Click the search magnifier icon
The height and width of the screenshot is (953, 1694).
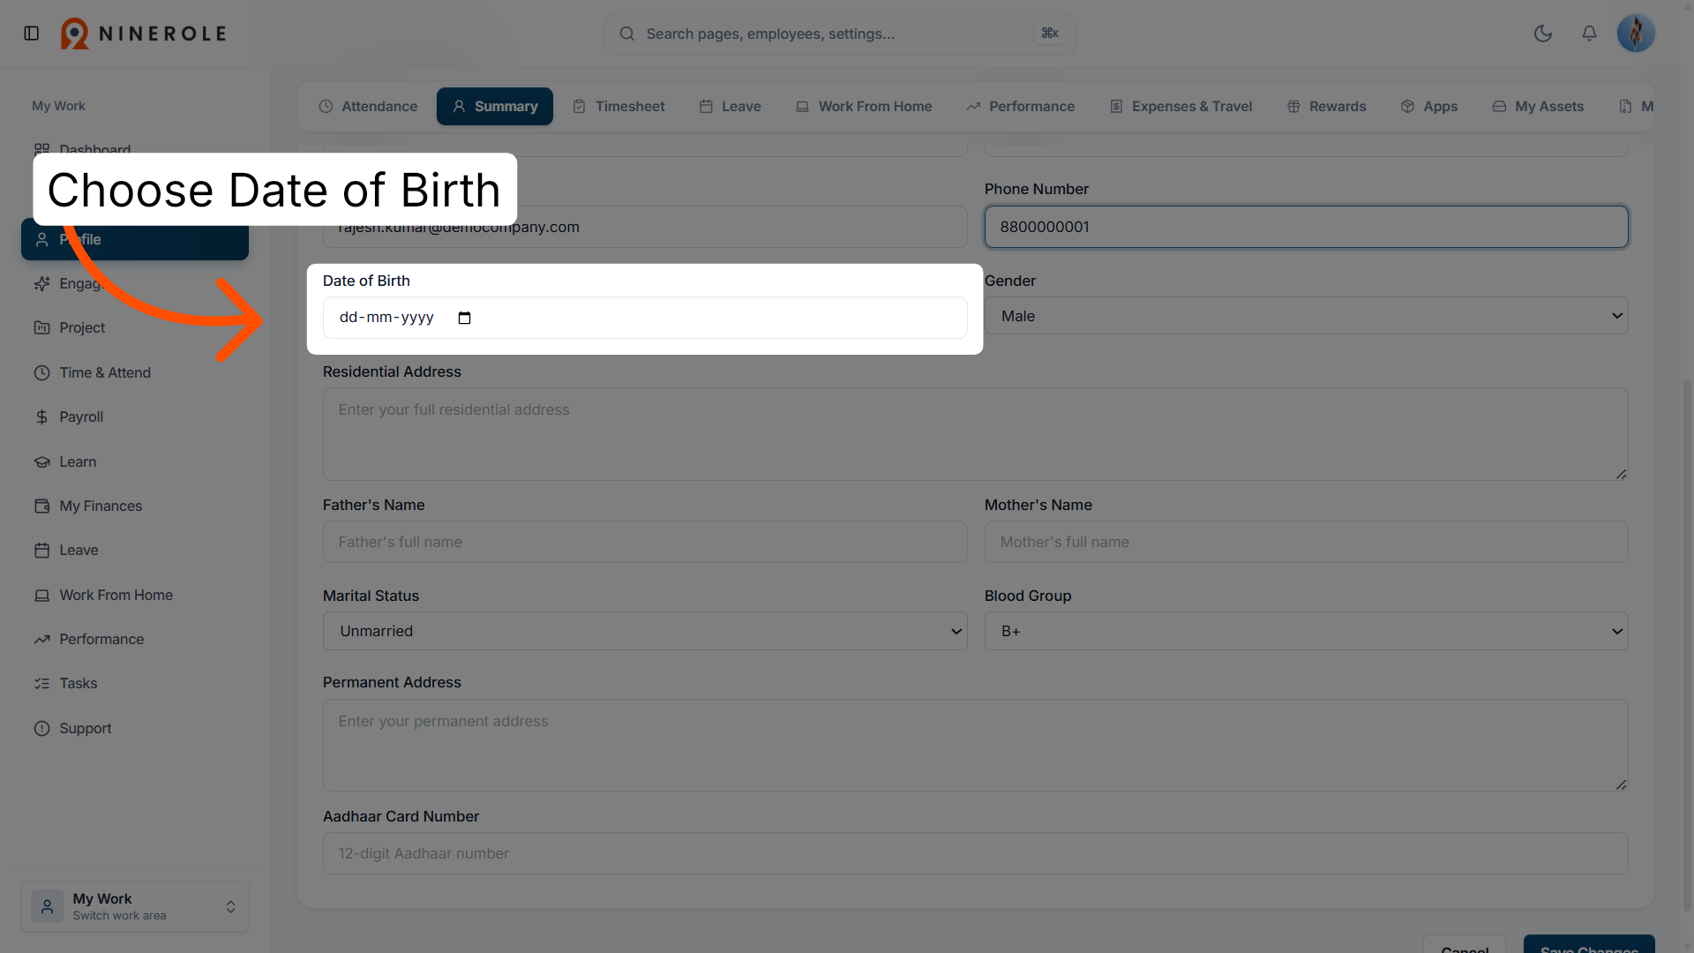tap(627, 34)
